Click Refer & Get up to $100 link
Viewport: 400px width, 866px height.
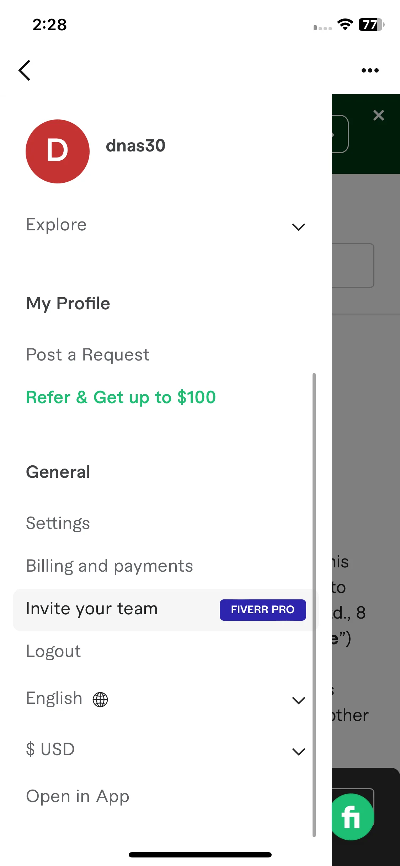tap(121, 397)
